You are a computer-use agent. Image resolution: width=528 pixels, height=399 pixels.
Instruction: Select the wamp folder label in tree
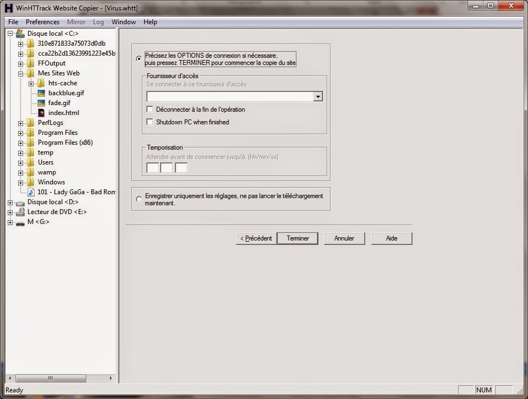point(47,172)
